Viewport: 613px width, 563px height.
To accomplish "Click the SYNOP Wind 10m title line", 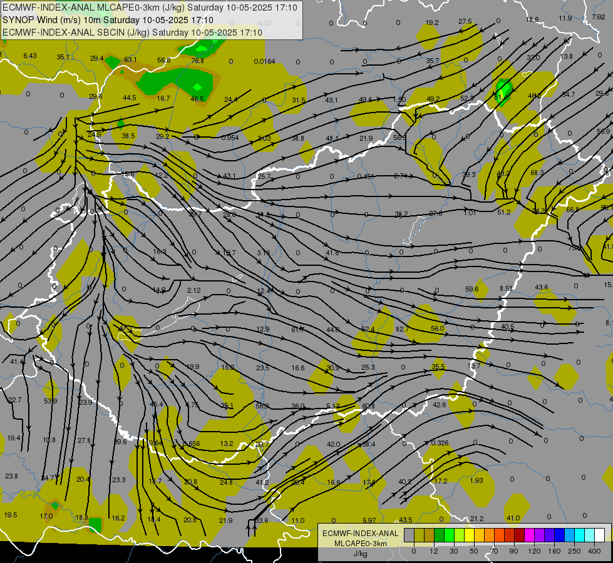I will click(108, 20).
